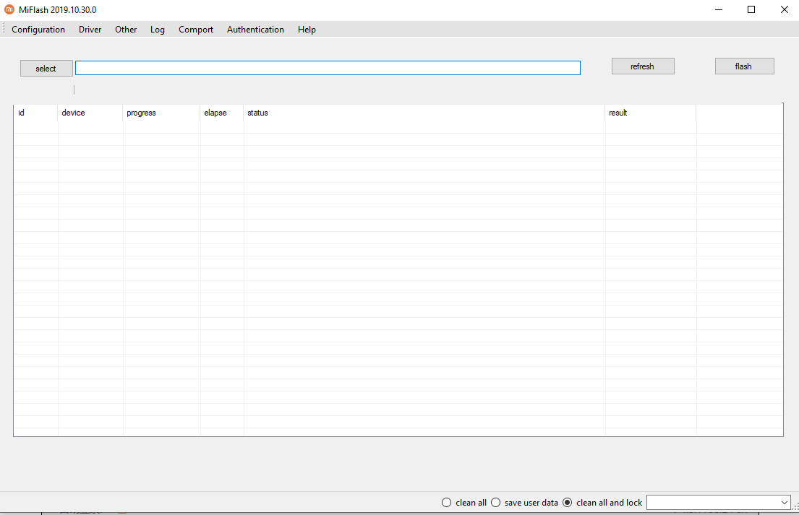Click the device column header
This screenshot has height=515, width=799.
tap(90, 113)
